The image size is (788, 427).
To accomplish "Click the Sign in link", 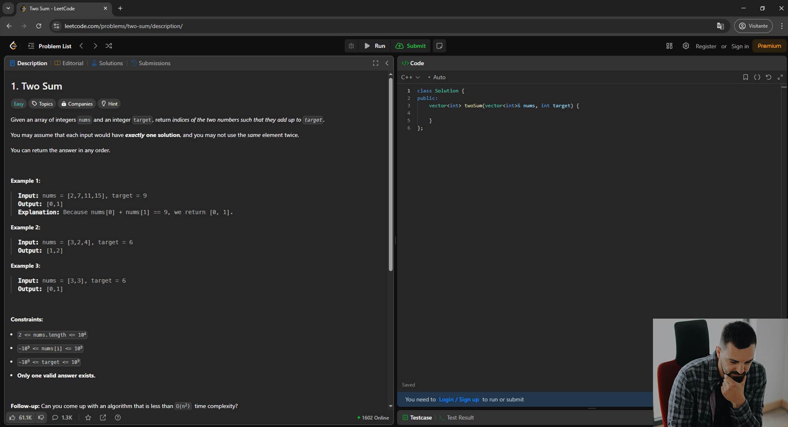I will click(x=740, y=46).
